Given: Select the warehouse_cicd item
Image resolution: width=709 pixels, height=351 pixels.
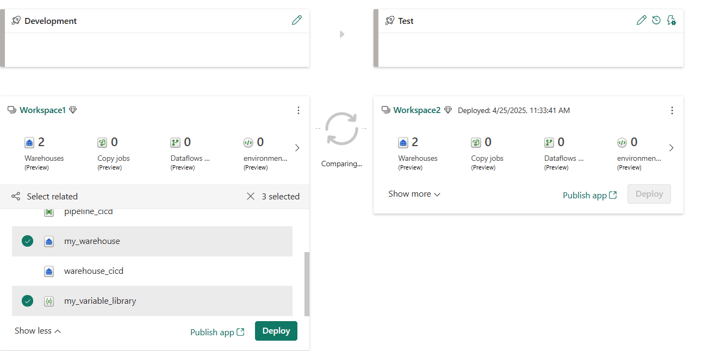Looking at the screenshot, I should tap(94, 271).
